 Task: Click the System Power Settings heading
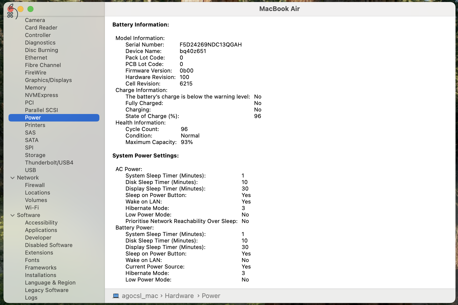pyautogui.click(x=146, y=155)
